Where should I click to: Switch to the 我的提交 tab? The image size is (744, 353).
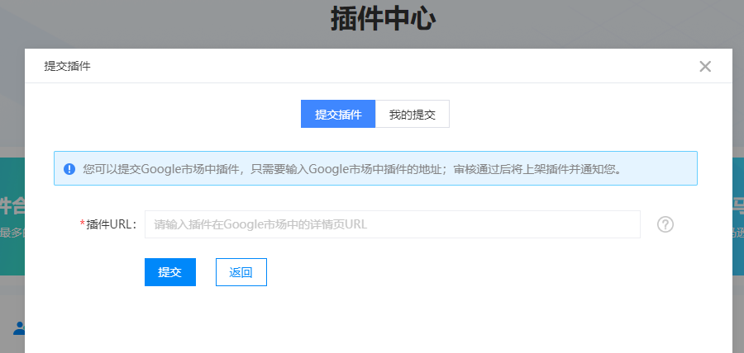click(412, 115)
